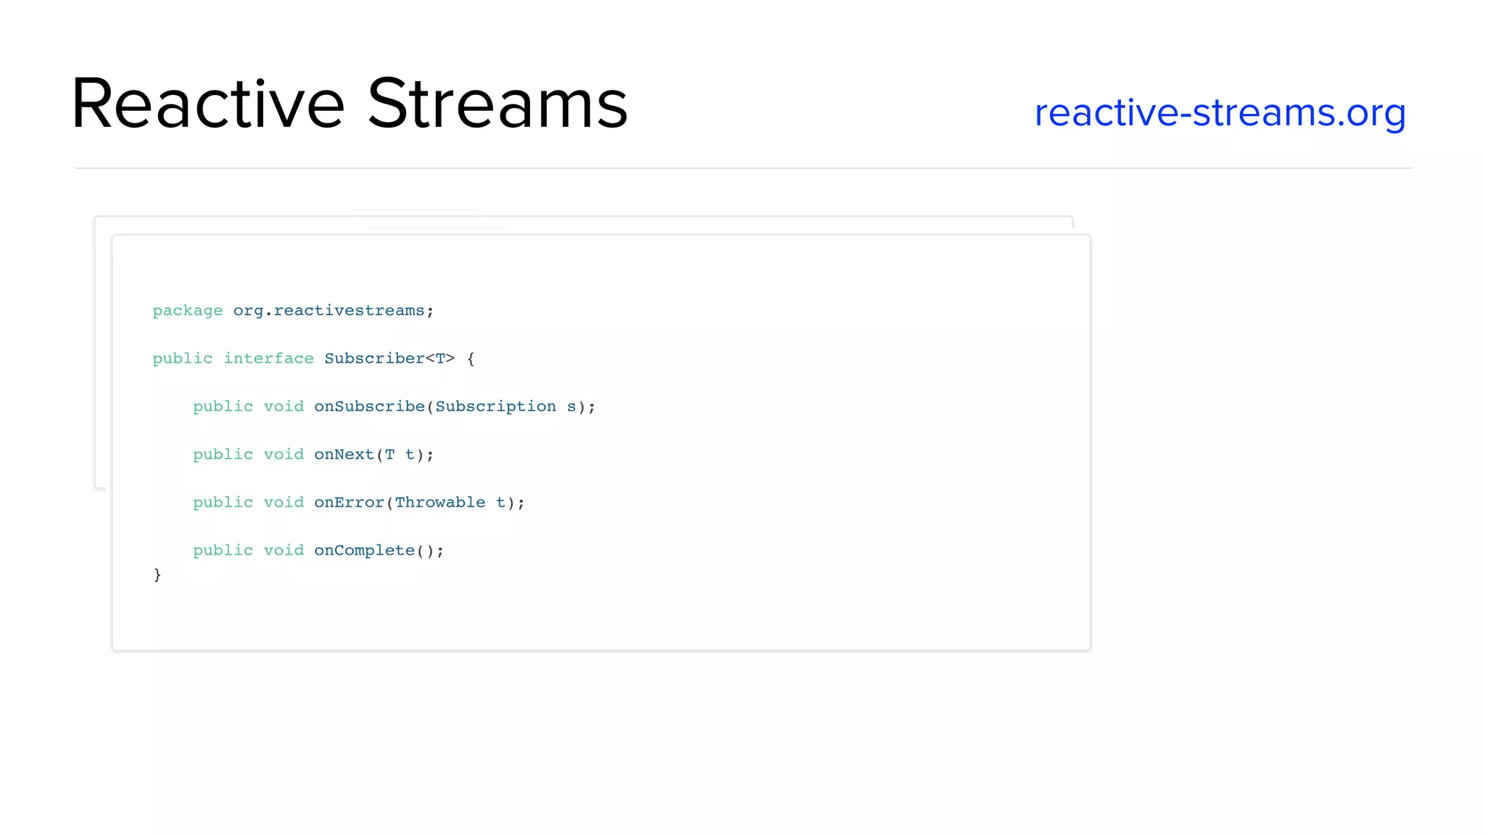This screenshot has width=1485, height=835.
Task: Click the "public interface Subscriber<T> {" line
Action: pyautogui.click(x=313, y=359)
